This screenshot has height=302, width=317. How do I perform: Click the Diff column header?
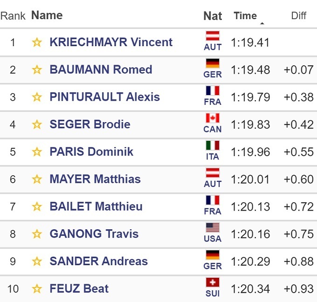point(298,15)
